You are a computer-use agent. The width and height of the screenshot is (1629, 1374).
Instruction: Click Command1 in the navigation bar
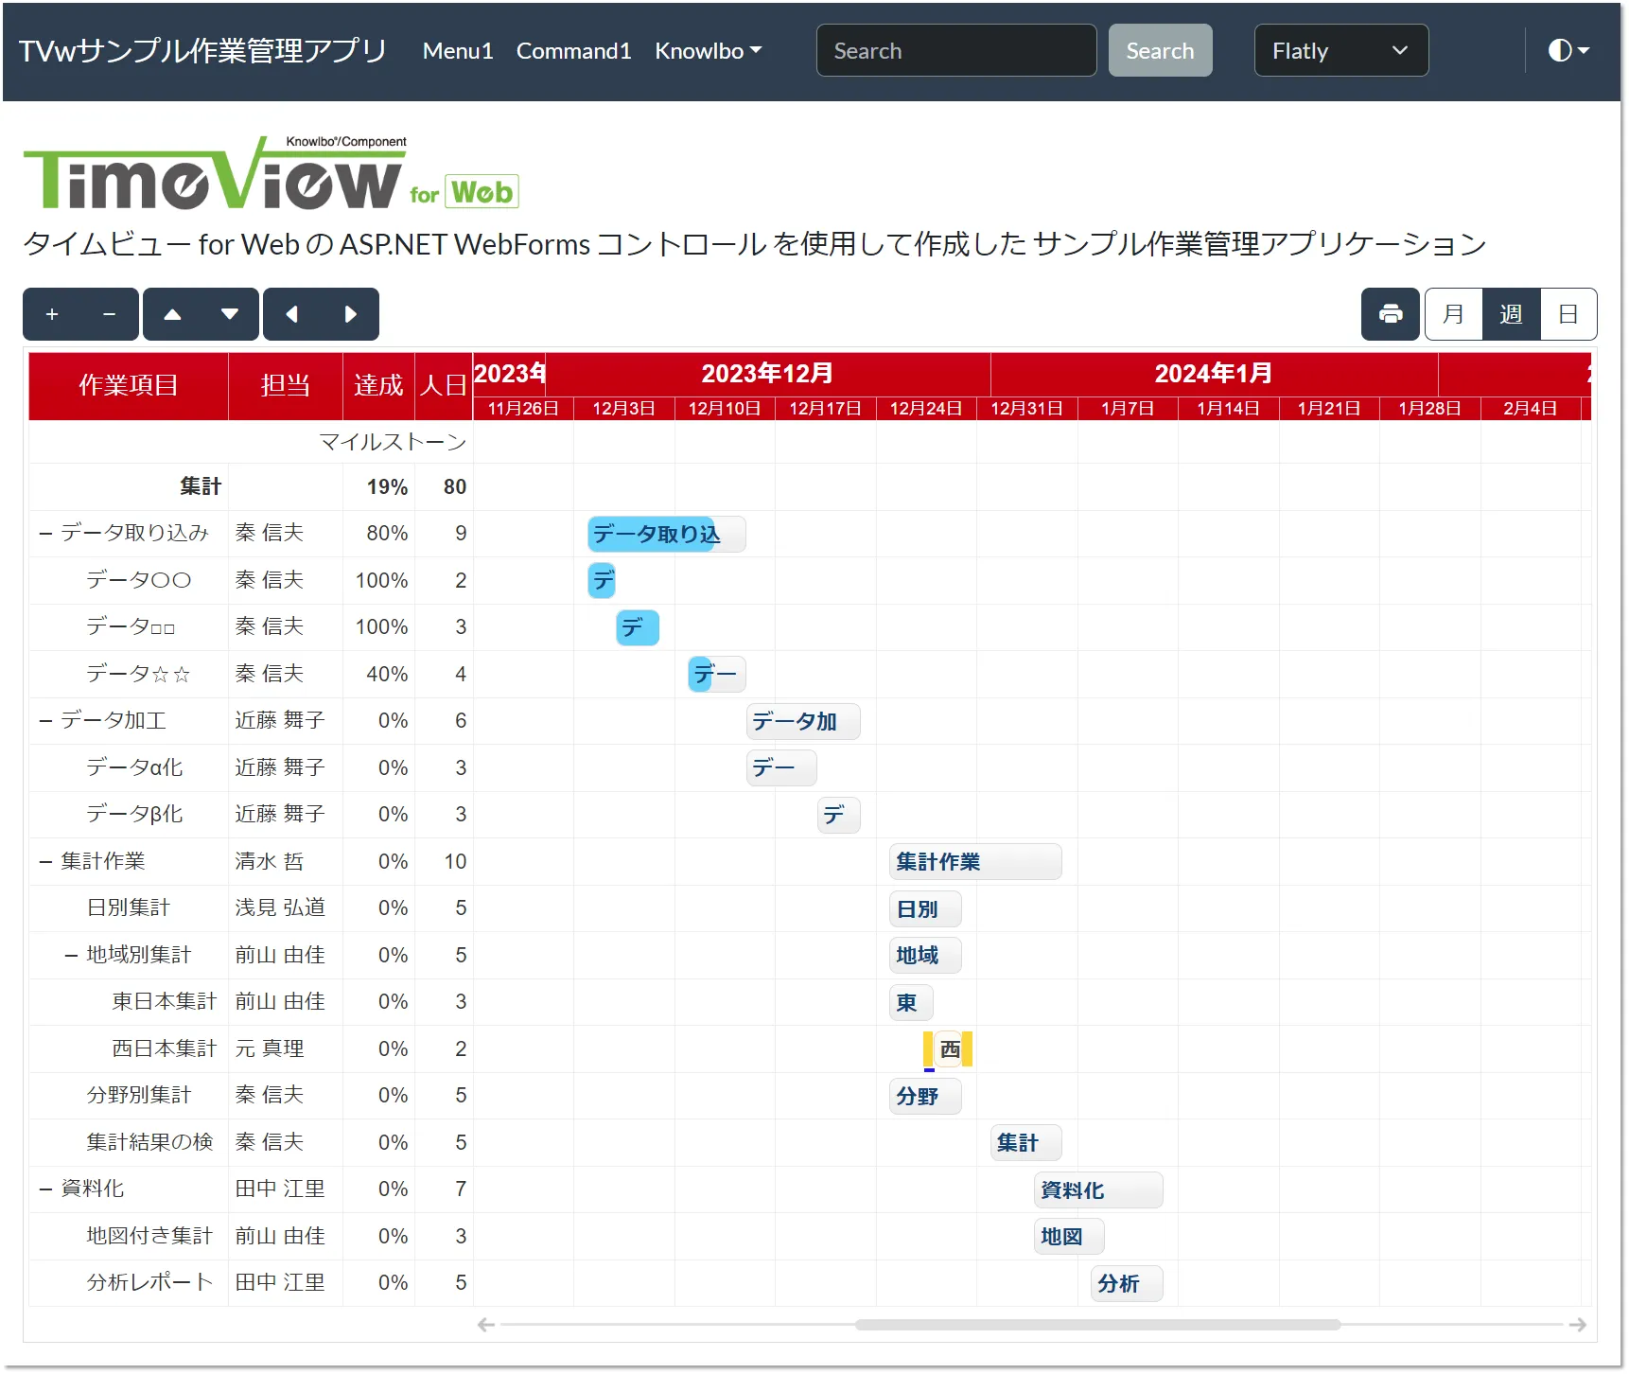[573, 51]
